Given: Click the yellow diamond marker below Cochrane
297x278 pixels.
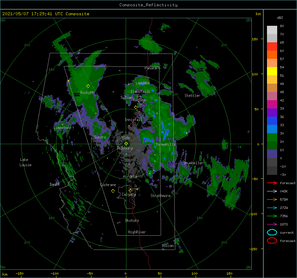Looking at the screenshot, I should (x=113, y=191).
